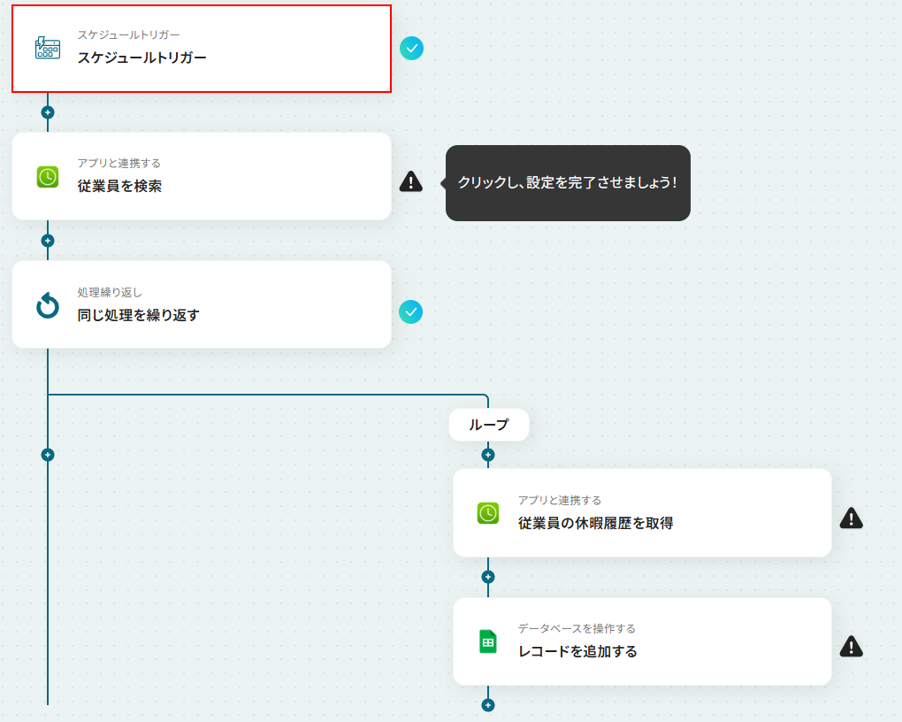Open the 同じ処理を繰り返す step card

(202, 304)
